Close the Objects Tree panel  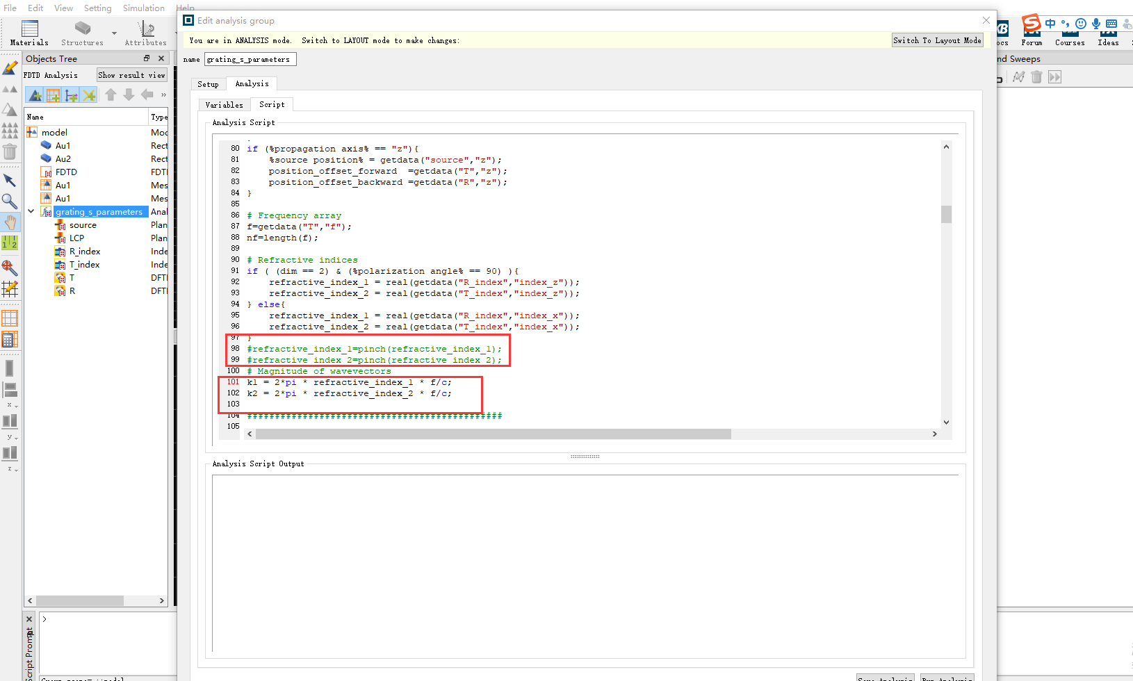tap(161, 58)
